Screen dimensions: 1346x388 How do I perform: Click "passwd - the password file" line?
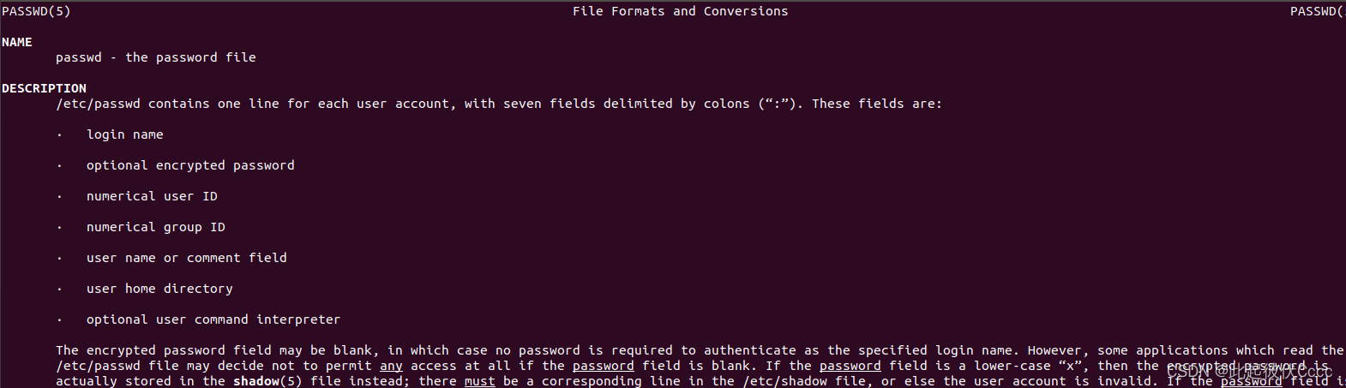click(x=156, y=57)
